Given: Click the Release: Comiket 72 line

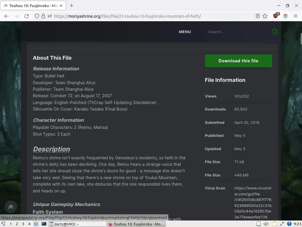Looking at the screenshot, I should (72, 96).
